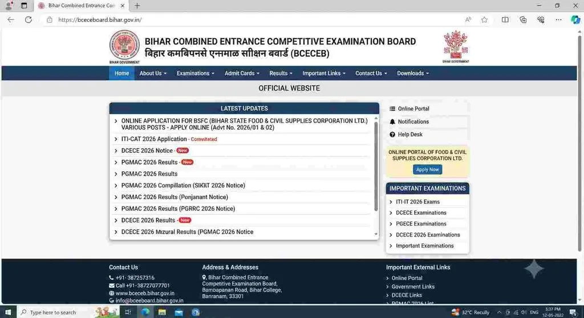Go to the Home menu tab

pyautogui.click(x=122, y=74)
